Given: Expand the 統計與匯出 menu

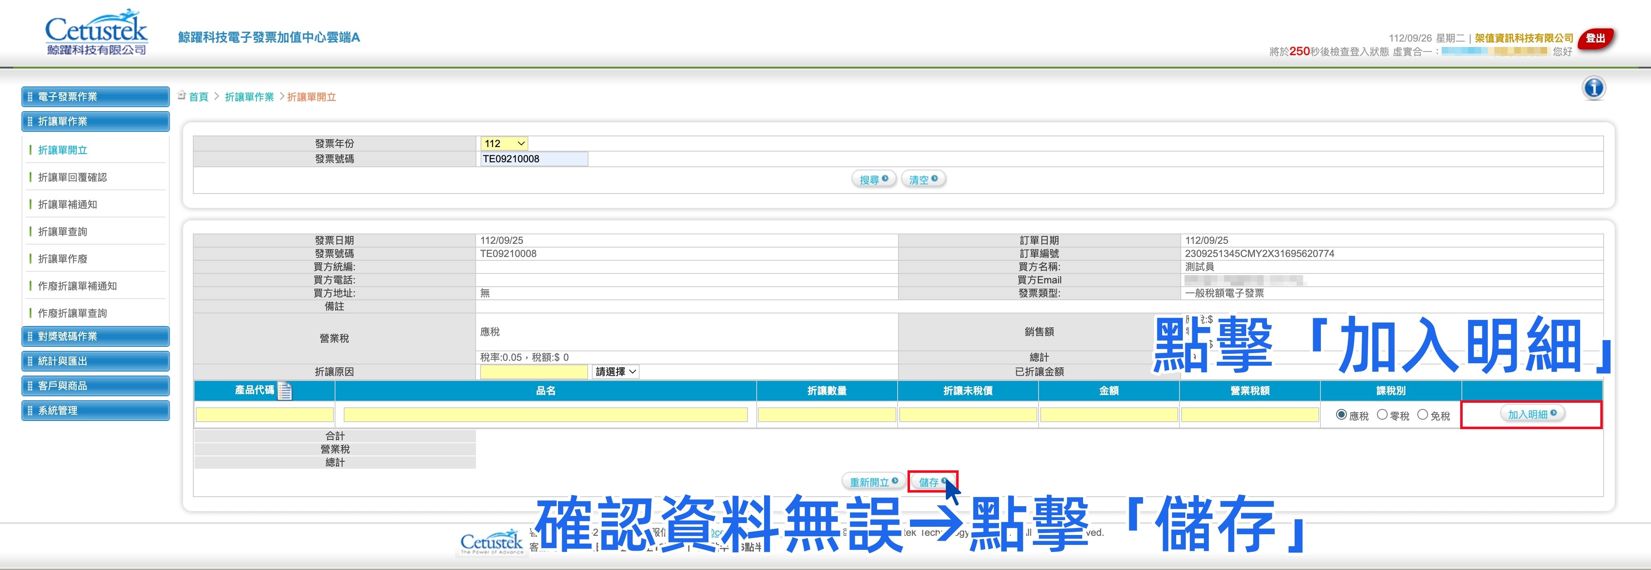Looking at the screenshot, I should tap(96, 361).
